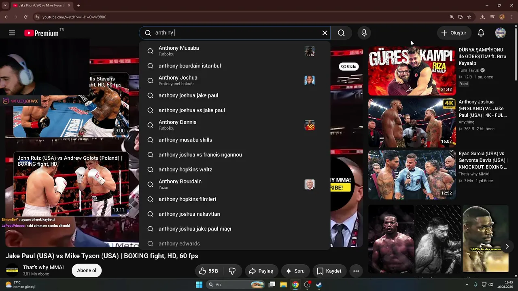This screenshot has width=518, height=291.
Task: Save the video with Kaydet
Action: coord(329,271)
